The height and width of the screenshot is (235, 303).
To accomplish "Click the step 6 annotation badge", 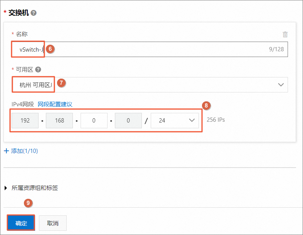I will point(49,49).
